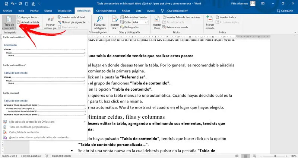This screenshot has width=298, height=158.
Task: Click the Nota al pie siguiente button
Action: [x=72, y=22]
